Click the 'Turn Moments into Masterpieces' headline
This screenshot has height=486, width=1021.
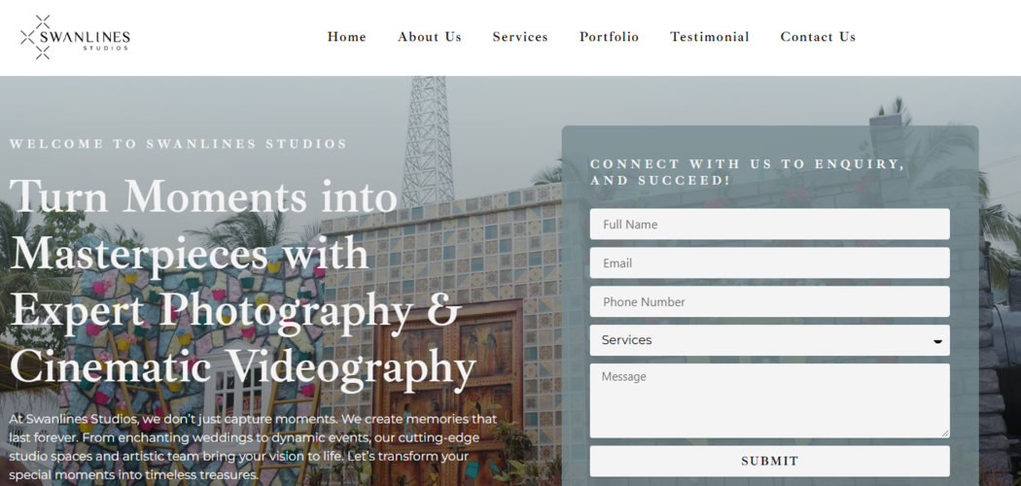pos(242,281)
